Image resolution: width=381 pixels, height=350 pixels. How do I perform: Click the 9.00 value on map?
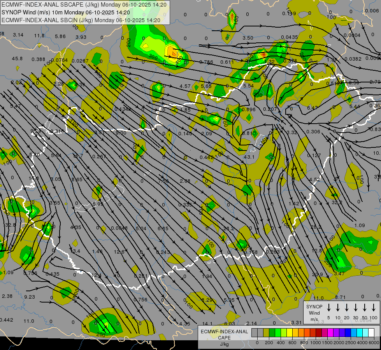coord(121,133)
